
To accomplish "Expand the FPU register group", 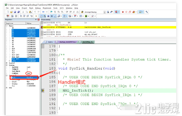I will (7, 88).
